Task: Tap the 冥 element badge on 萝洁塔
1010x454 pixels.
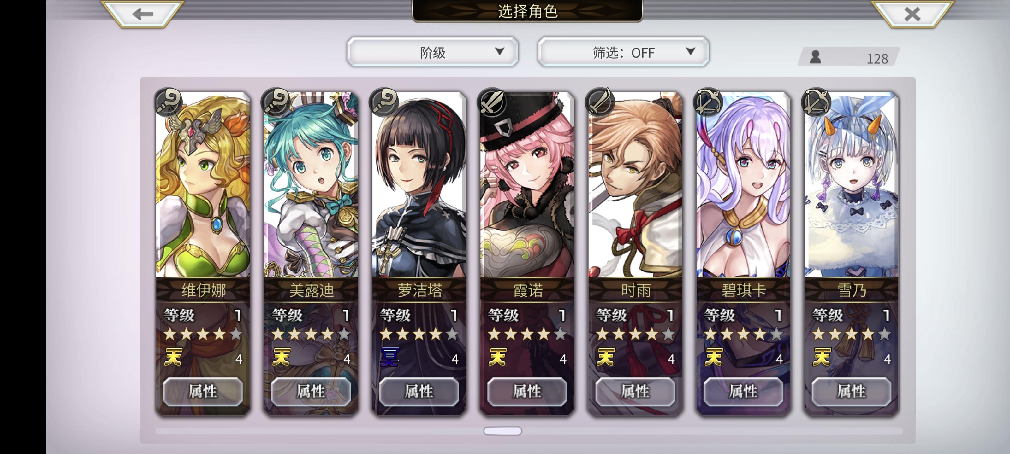Action: [390, 357]
